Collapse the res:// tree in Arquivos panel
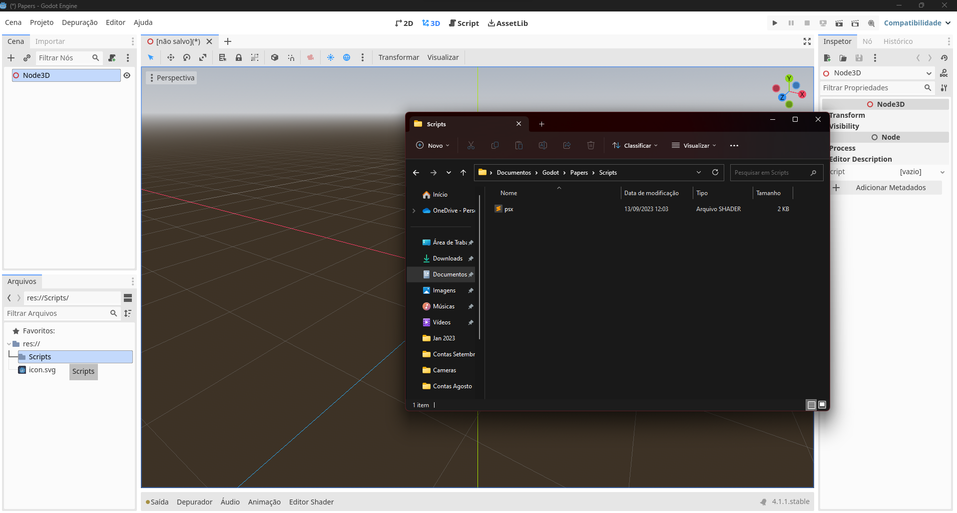This screenshot has width=957, height=513. pyautogui.click(x=8, y=344)
